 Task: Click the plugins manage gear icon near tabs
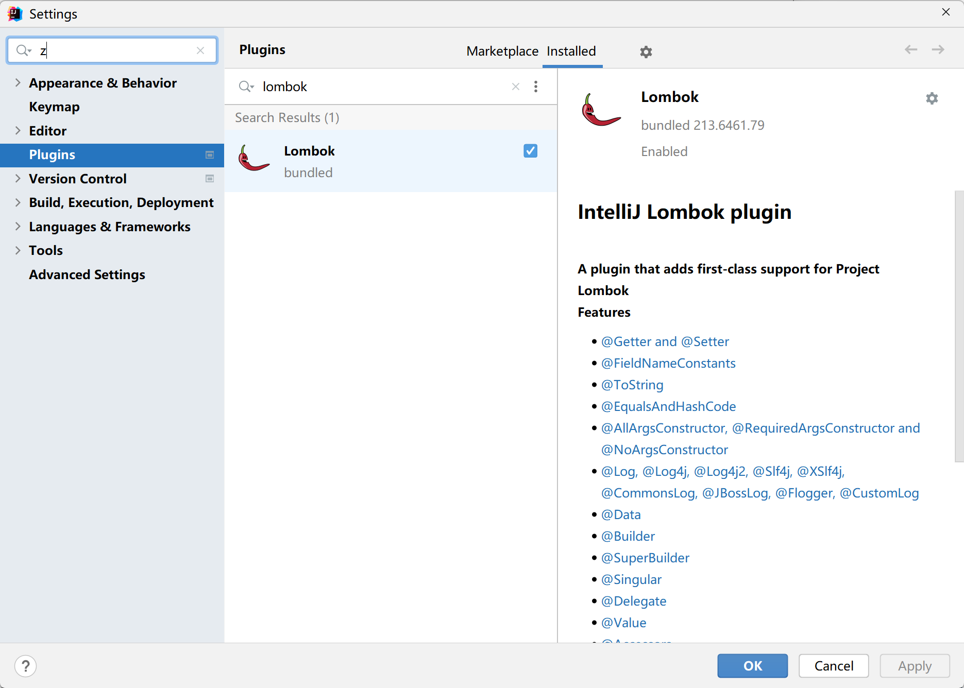[646, 51]
